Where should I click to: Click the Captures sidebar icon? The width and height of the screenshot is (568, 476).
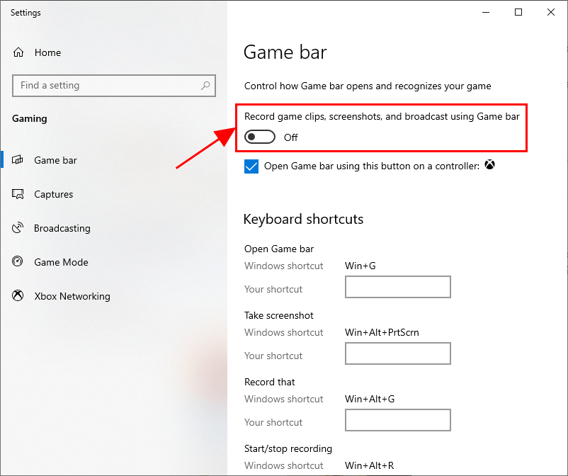(18, 194)
